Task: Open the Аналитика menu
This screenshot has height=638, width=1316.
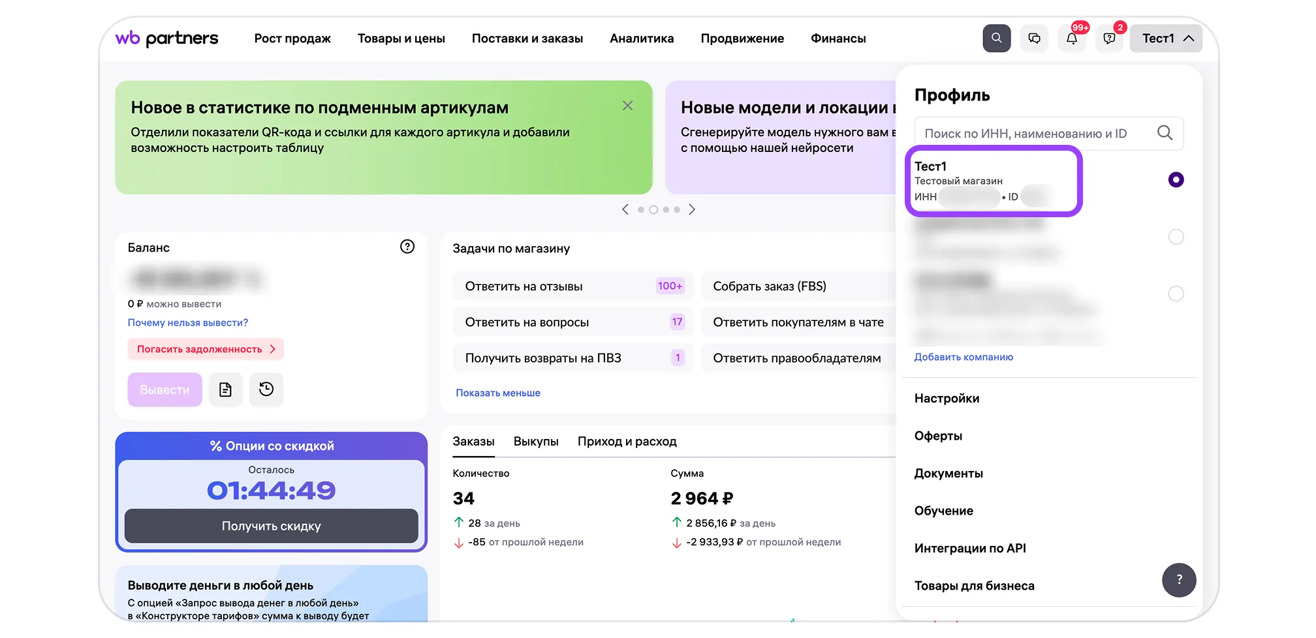Action: [641, 38]
